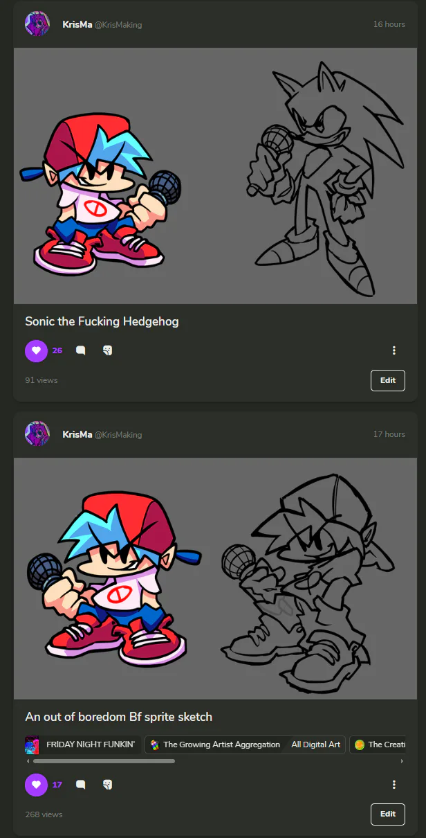Click sticker icon on Bf sketch post
Image resolution: width=426 pixels, height=838 pixels.
pos(107,785)
